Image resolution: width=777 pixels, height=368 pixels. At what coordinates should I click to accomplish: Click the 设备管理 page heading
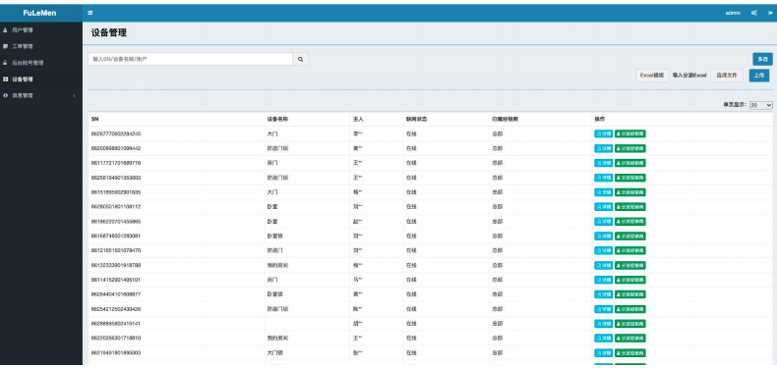point(109,33)
